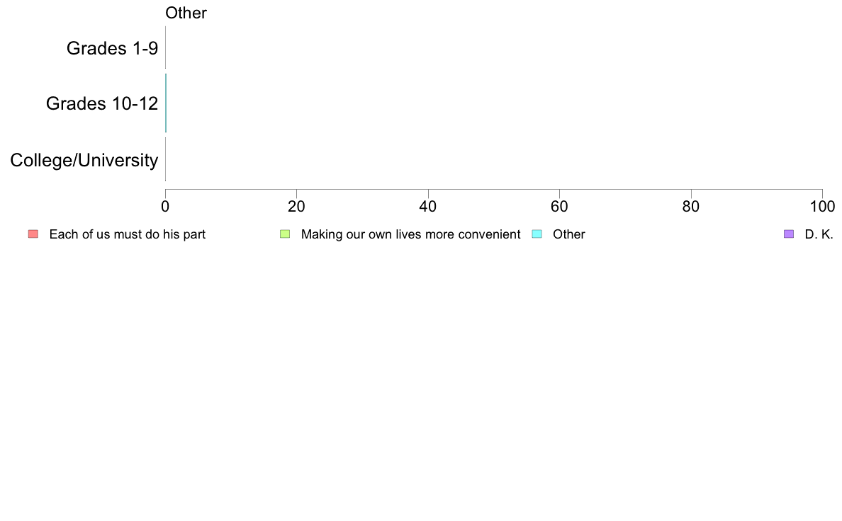Click the 0 tick label on x-axis
Viewport: 842px width, 521px height.
tap(165, 207)
